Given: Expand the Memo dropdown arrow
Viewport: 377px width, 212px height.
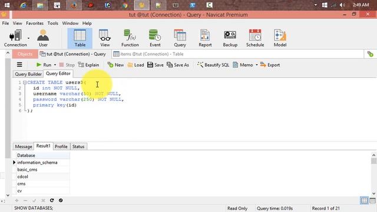Looking at the screenshot, I should coord(257,65).
